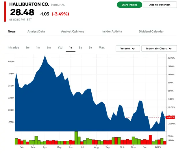Switch to the Analyst Data tab
Image resolution: width=185 pixels, height=154 pixels.
[x=36, y=31]
